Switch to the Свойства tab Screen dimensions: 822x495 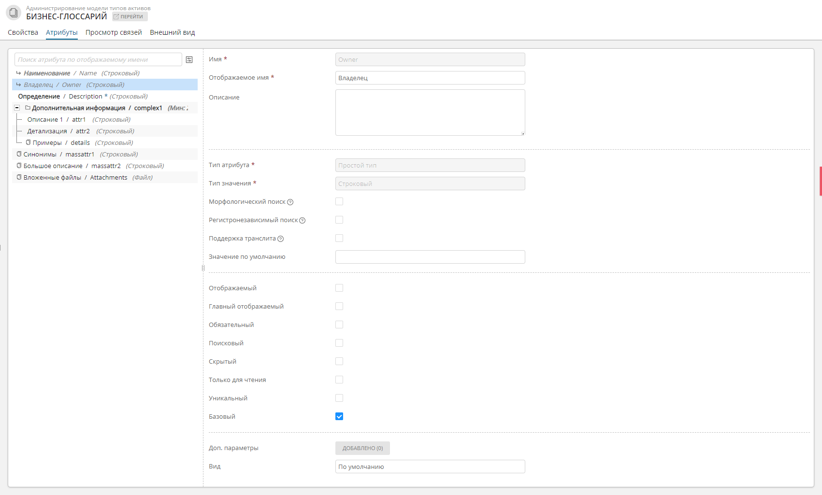point(23,32)
